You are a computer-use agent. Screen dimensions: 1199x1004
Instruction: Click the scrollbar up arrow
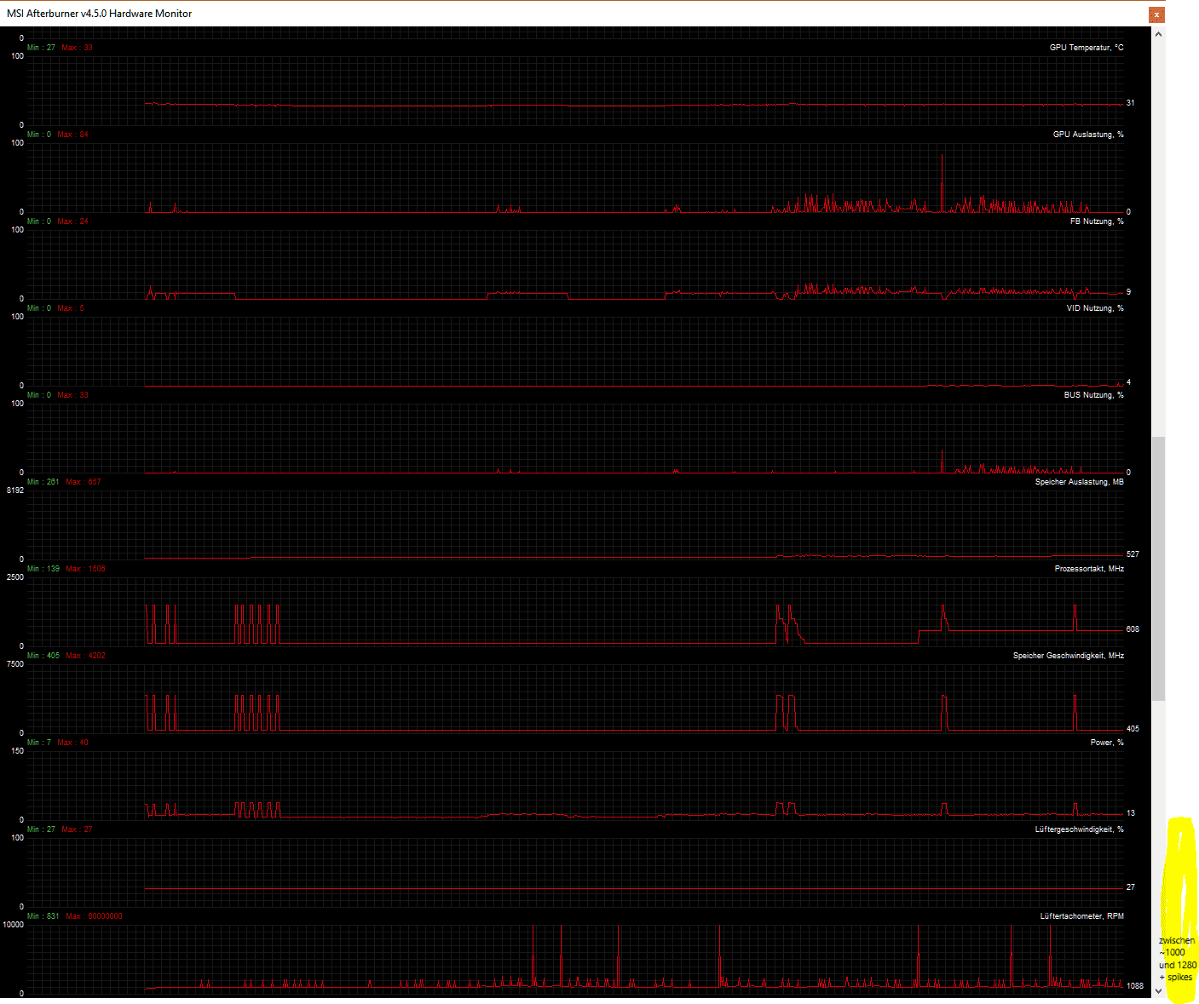(1158, 35)
